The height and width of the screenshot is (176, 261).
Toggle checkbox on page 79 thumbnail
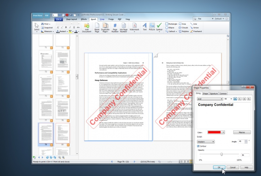click(52, 145)
